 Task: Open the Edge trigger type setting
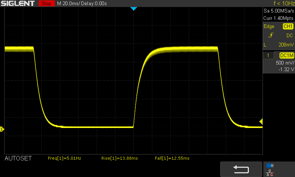(269, 26)
